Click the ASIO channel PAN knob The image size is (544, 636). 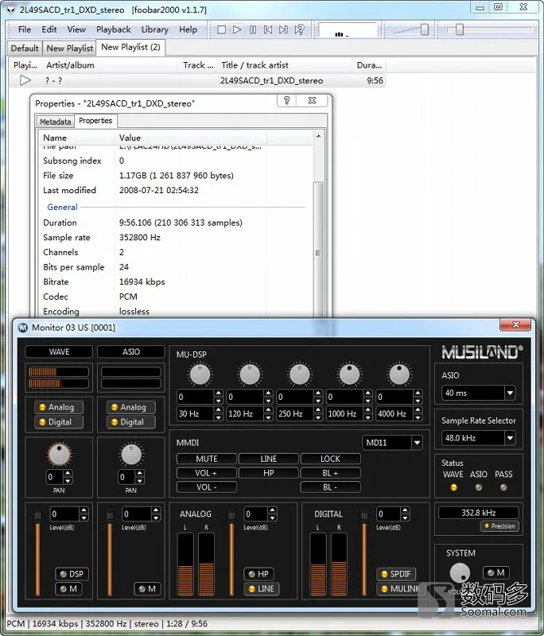click(x=131, y=454)
